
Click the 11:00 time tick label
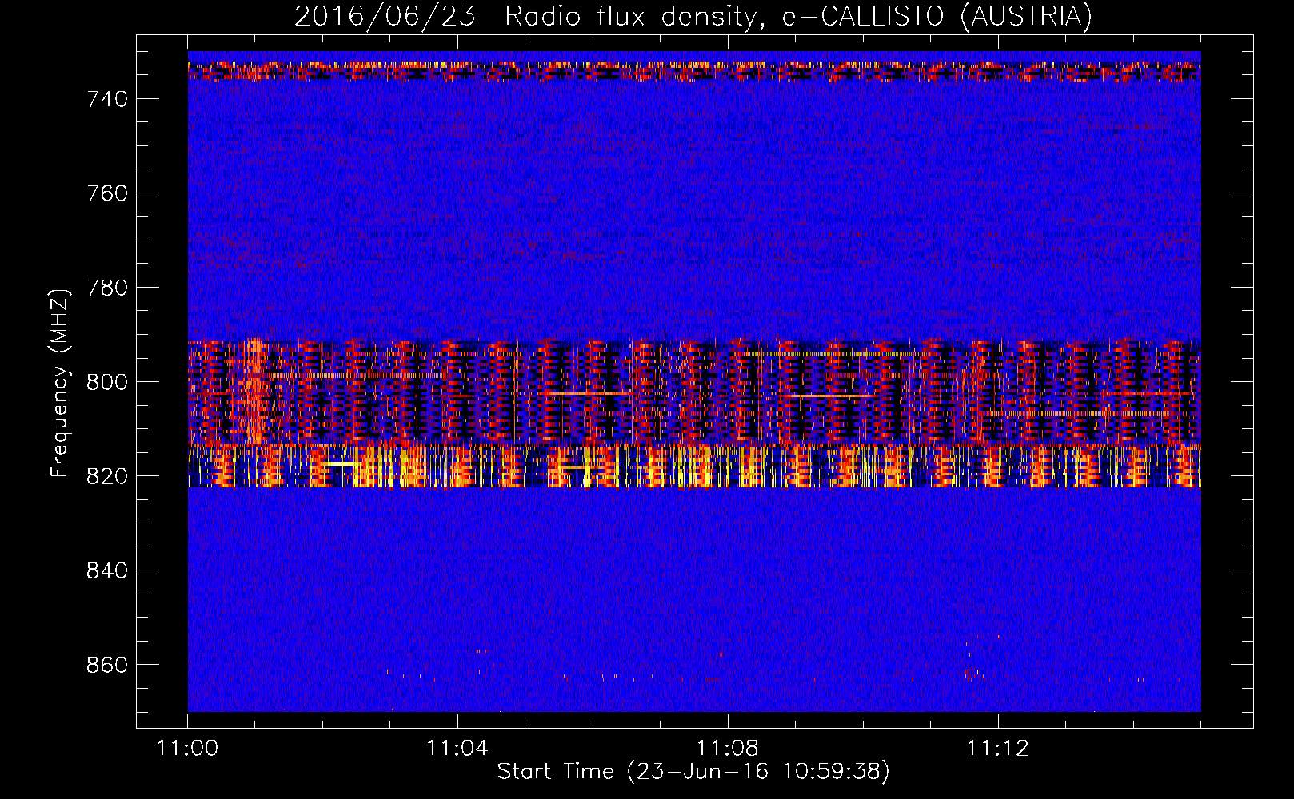(x=187, y=749)
